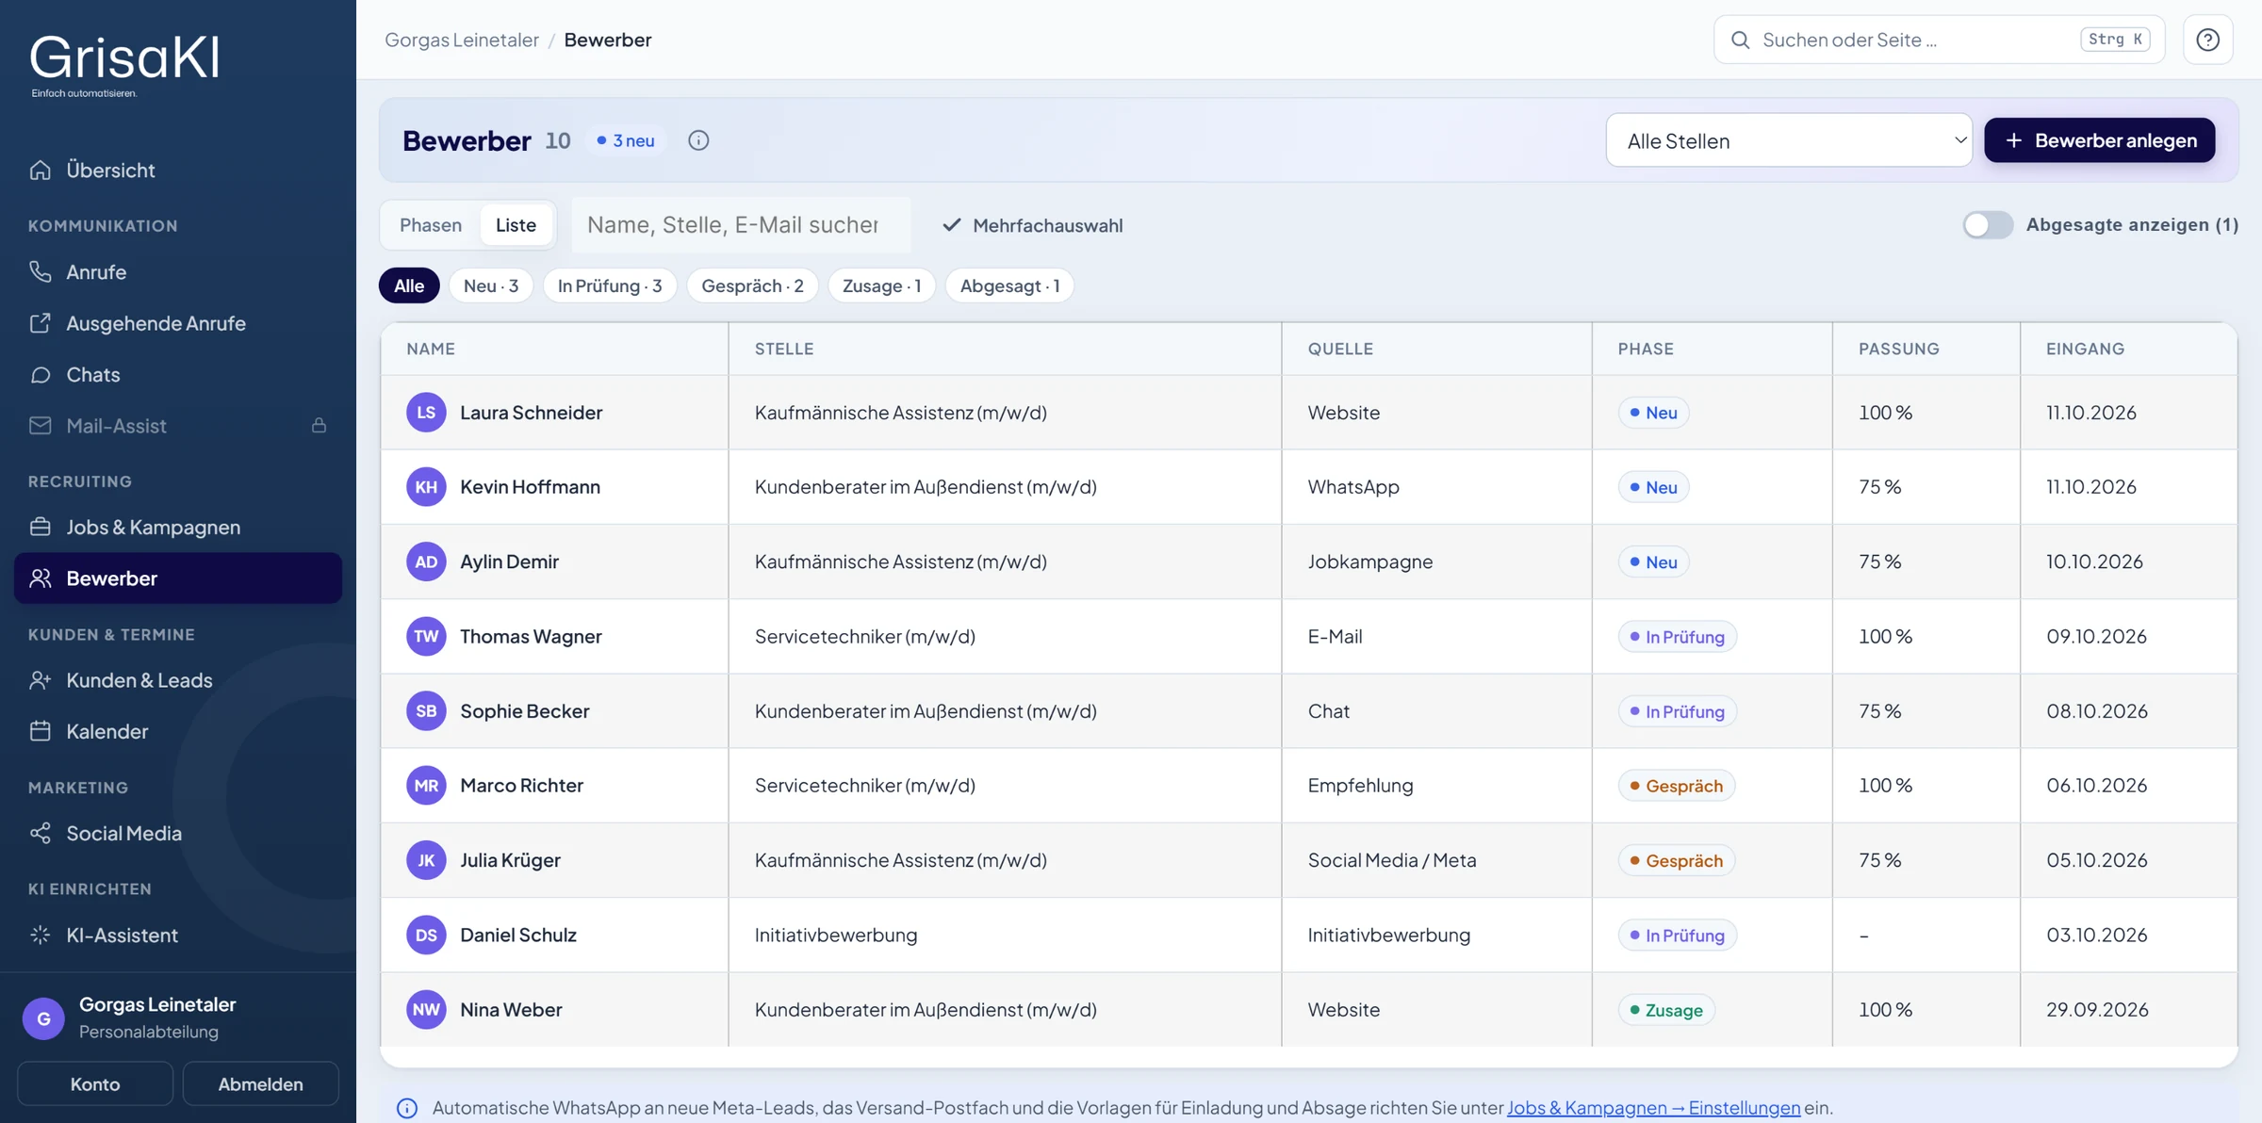Click the Zusage phase badge for Nina Weber
The height and width of the screenshot is (1123, 2262).
coord(1665,1010)
